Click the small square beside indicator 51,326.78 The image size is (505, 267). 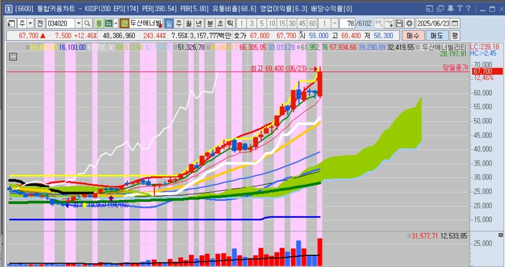click(175, 47)
